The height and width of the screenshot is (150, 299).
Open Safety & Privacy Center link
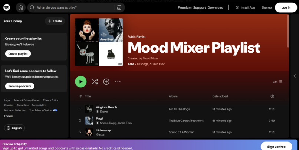26,100
